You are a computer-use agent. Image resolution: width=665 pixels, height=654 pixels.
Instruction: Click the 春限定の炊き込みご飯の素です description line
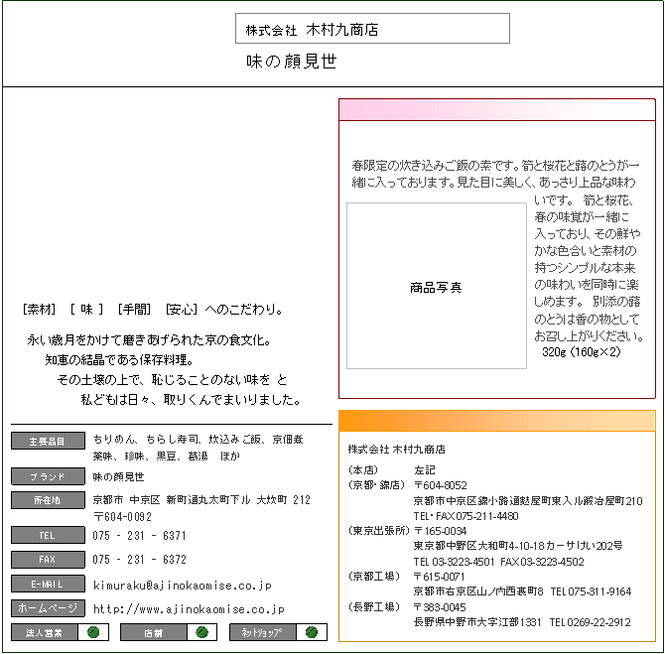[495, 165]
